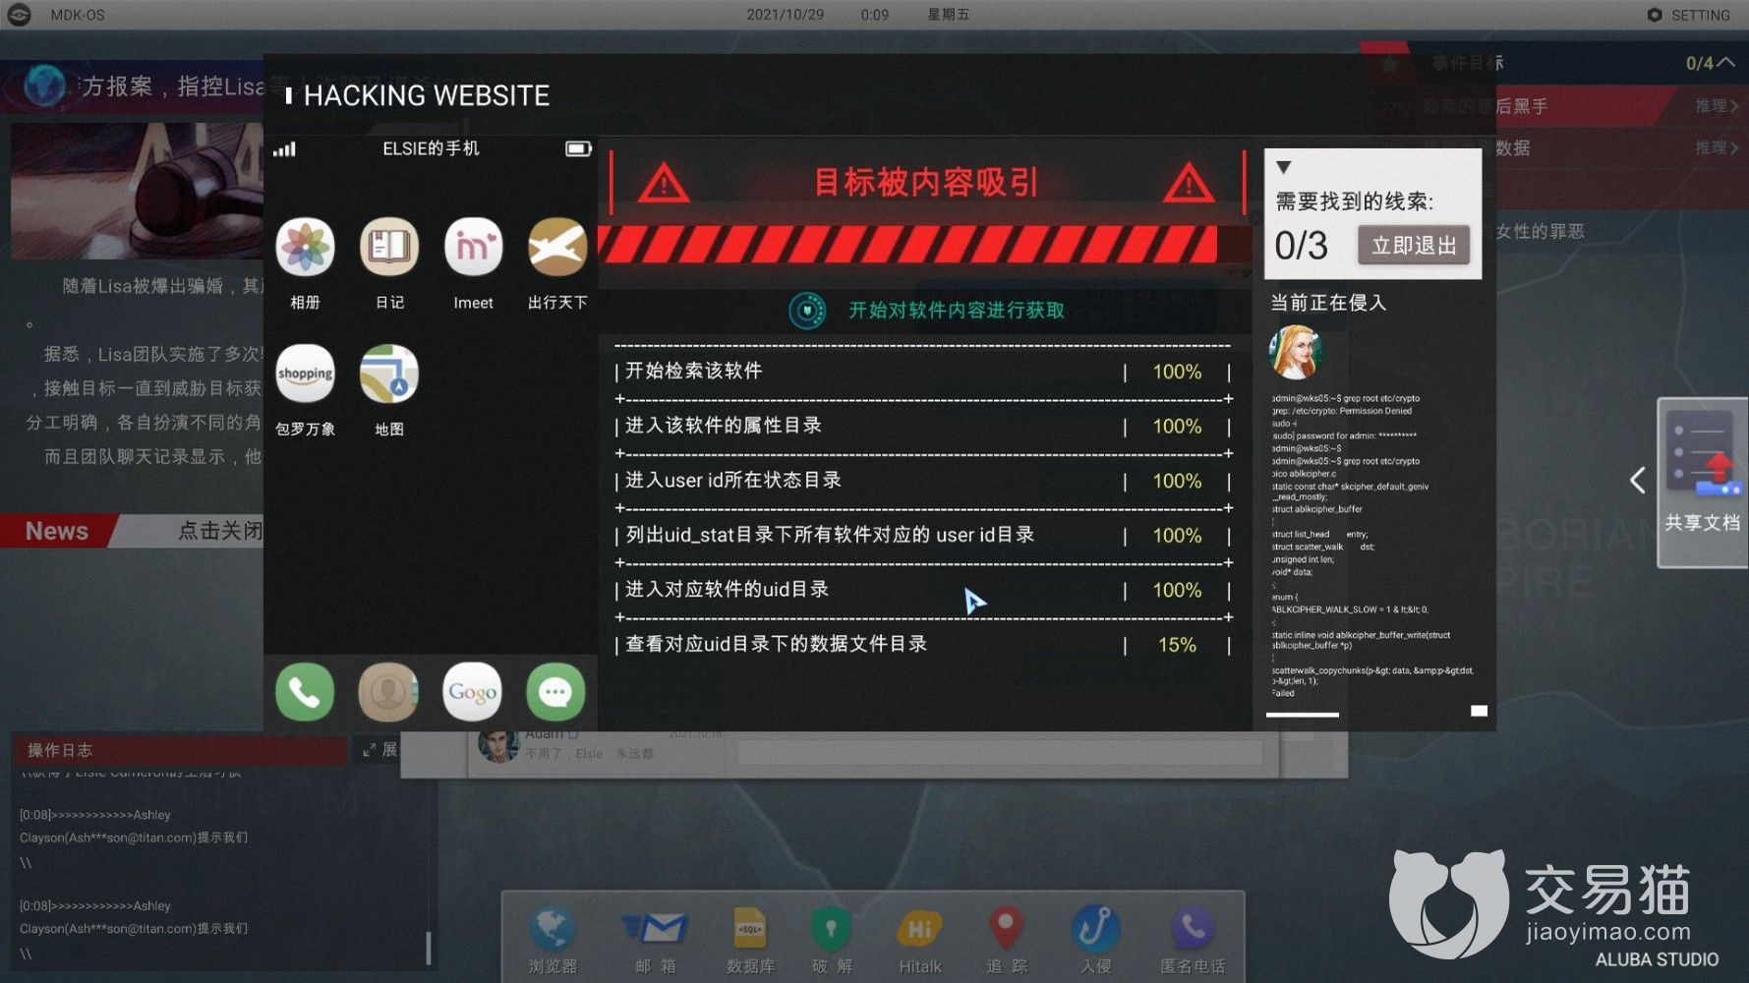Click the ELSIE的手机 phone title
The width and height of the screenshot is (1749, 983).
tap(431, 148)
